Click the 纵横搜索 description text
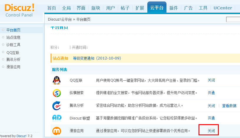 146,93
